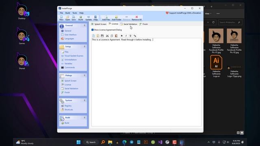The height and width of the screenshot is (146, 260).
Task: Select Facebook Profile Pic-01.jpg in File Explorer
Action: (216, 41)
